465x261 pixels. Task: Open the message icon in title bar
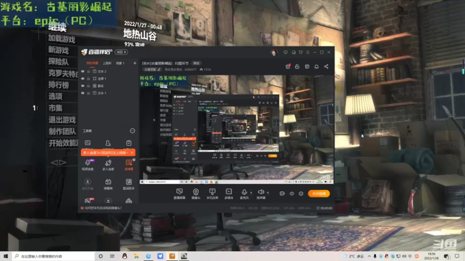(285, 52)
